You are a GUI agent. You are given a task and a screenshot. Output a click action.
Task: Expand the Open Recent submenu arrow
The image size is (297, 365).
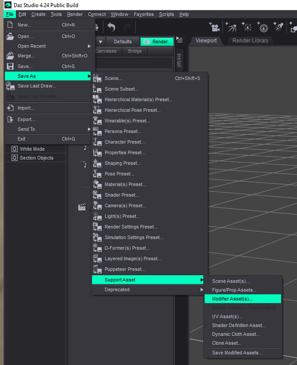[x=89, y=46]
